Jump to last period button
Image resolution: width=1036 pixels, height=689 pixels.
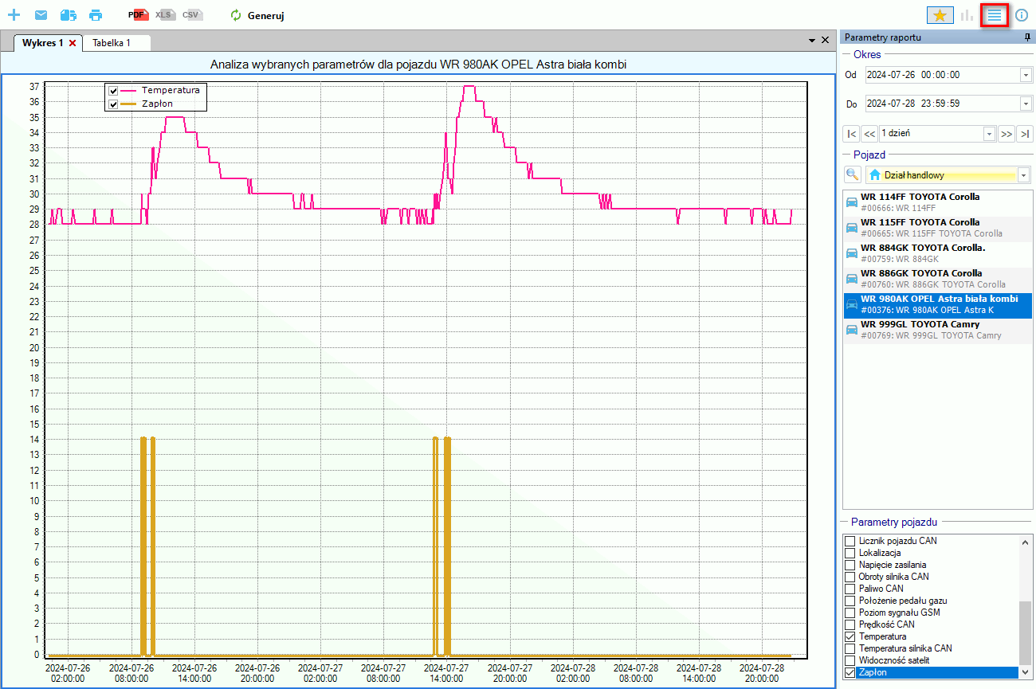pos(1025,134)
